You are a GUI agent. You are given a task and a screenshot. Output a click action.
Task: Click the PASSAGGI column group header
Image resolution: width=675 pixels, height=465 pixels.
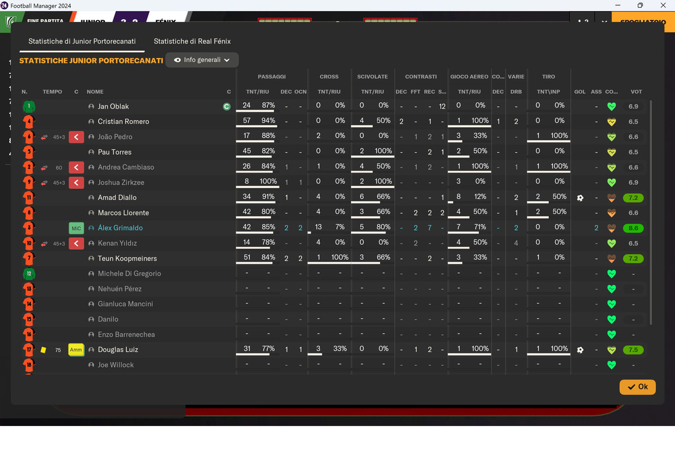[x=272, y=77]
